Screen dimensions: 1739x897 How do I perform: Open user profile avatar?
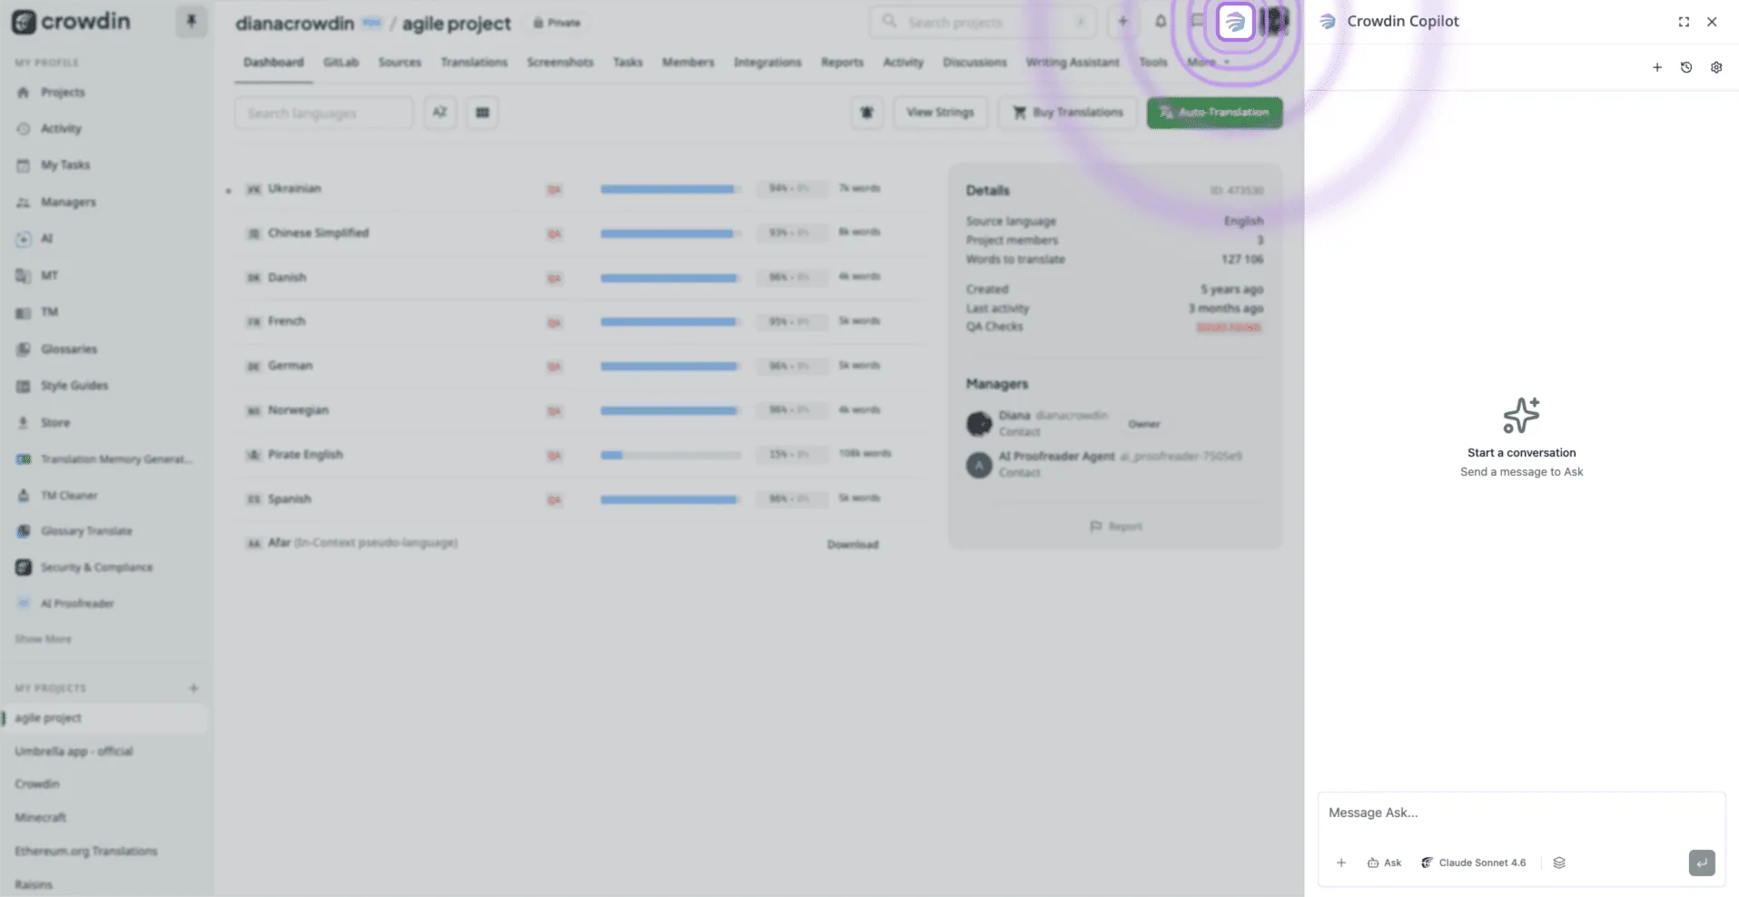(1274, 21)
